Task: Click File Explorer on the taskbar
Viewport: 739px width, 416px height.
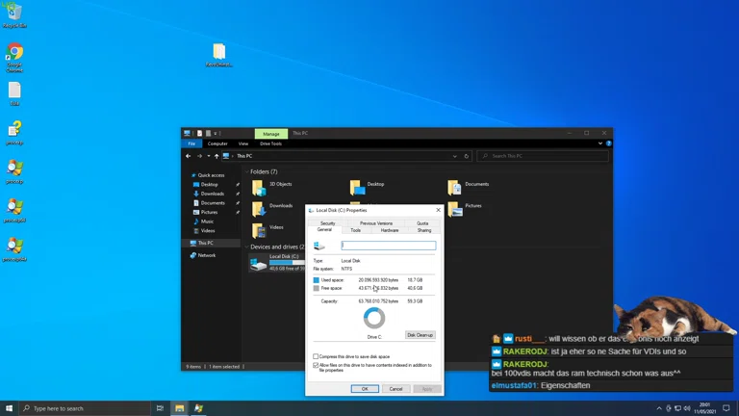Action: pos(180,408)
